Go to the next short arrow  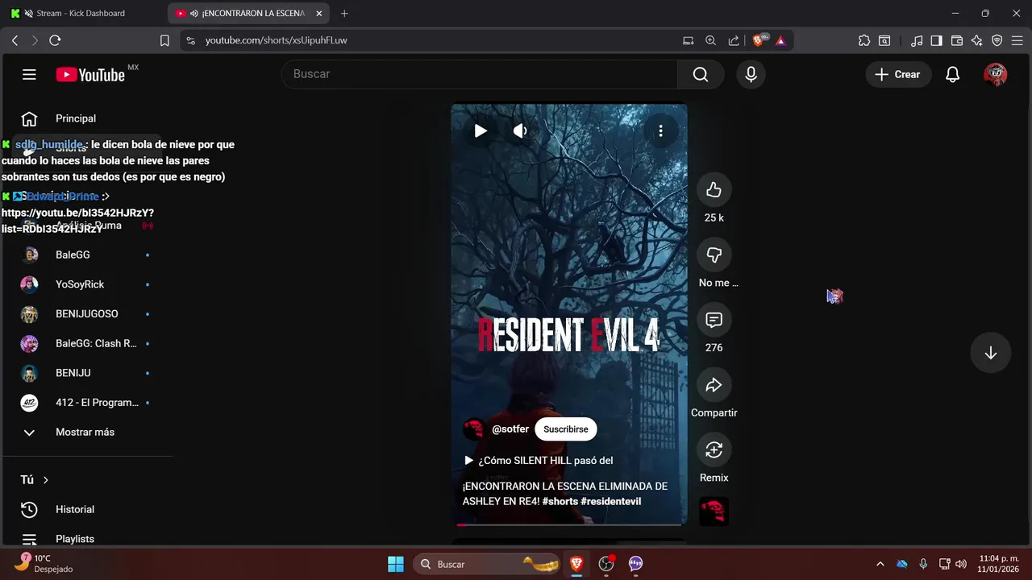point(991,353)
